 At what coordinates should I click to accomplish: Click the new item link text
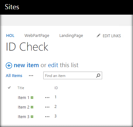(26, 65)
